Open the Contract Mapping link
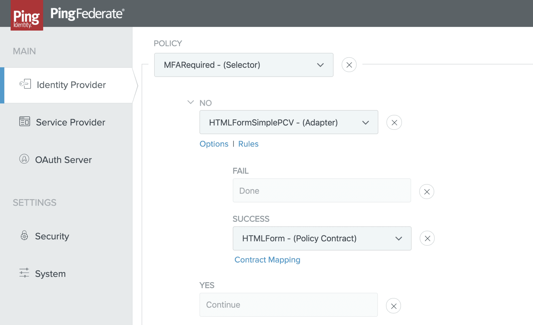The width and height of the screenshot is (533, 325). [x=267, y=260]
